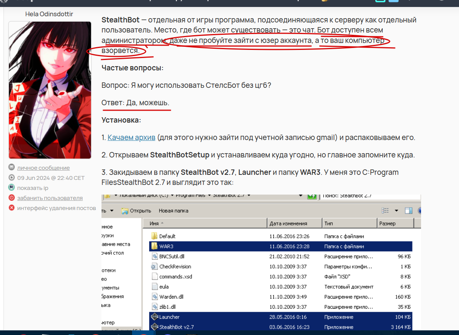Viewport: 459px width, 335px height.
Task: Open the view options dropdown arrow in Explorer
Action: 396,210
